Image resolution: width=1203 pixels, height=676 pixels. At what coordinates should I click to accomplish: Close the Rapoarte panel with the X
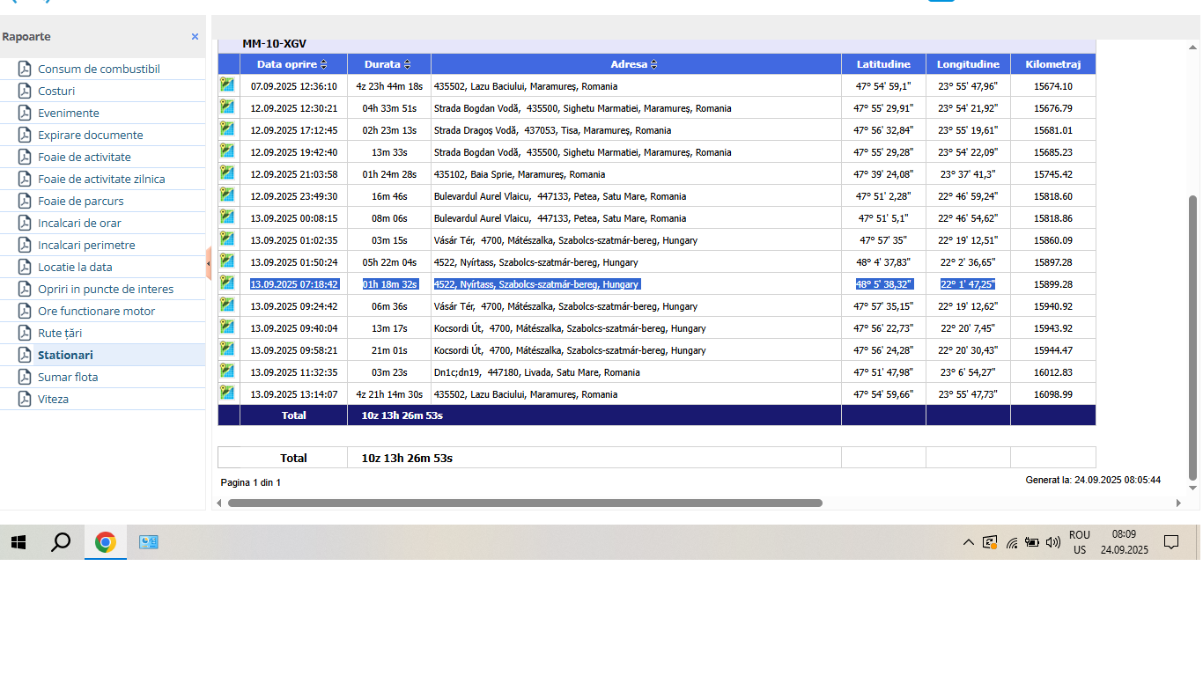pyautogui.click(x=195, y=37)
